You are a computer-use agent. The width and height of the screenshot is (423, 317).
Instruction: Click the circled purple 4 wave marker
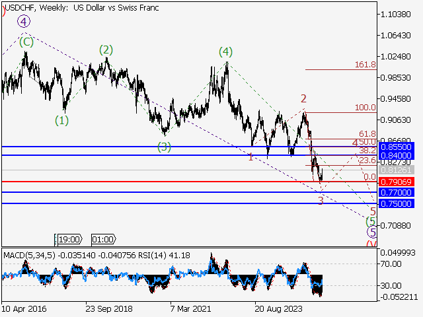24,22
